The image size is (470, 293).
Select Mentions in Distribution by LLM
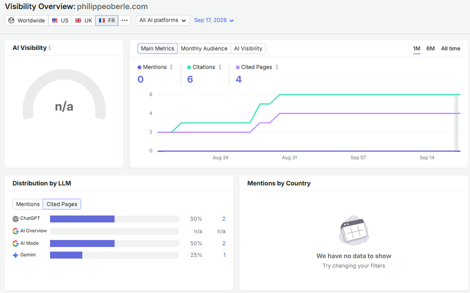[28, 204]
